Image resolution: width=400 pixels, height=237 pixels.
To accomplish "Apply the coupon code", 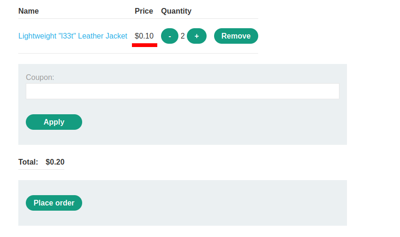I will coord(54,122).
